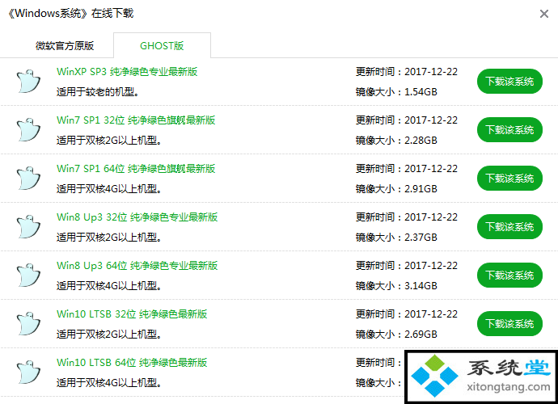
Task: Download the Win10 LTSB 32位 system
Action: coord(509,324)
